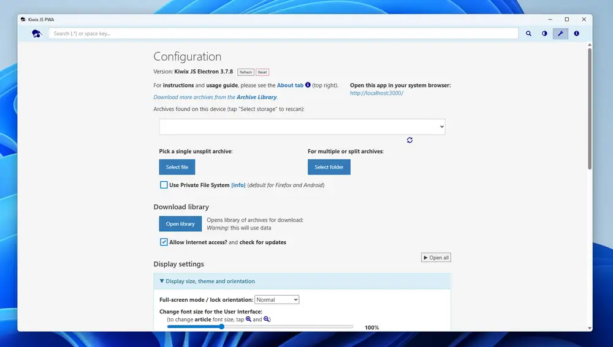Enable Use Private File System checkbox

(164, 185)
